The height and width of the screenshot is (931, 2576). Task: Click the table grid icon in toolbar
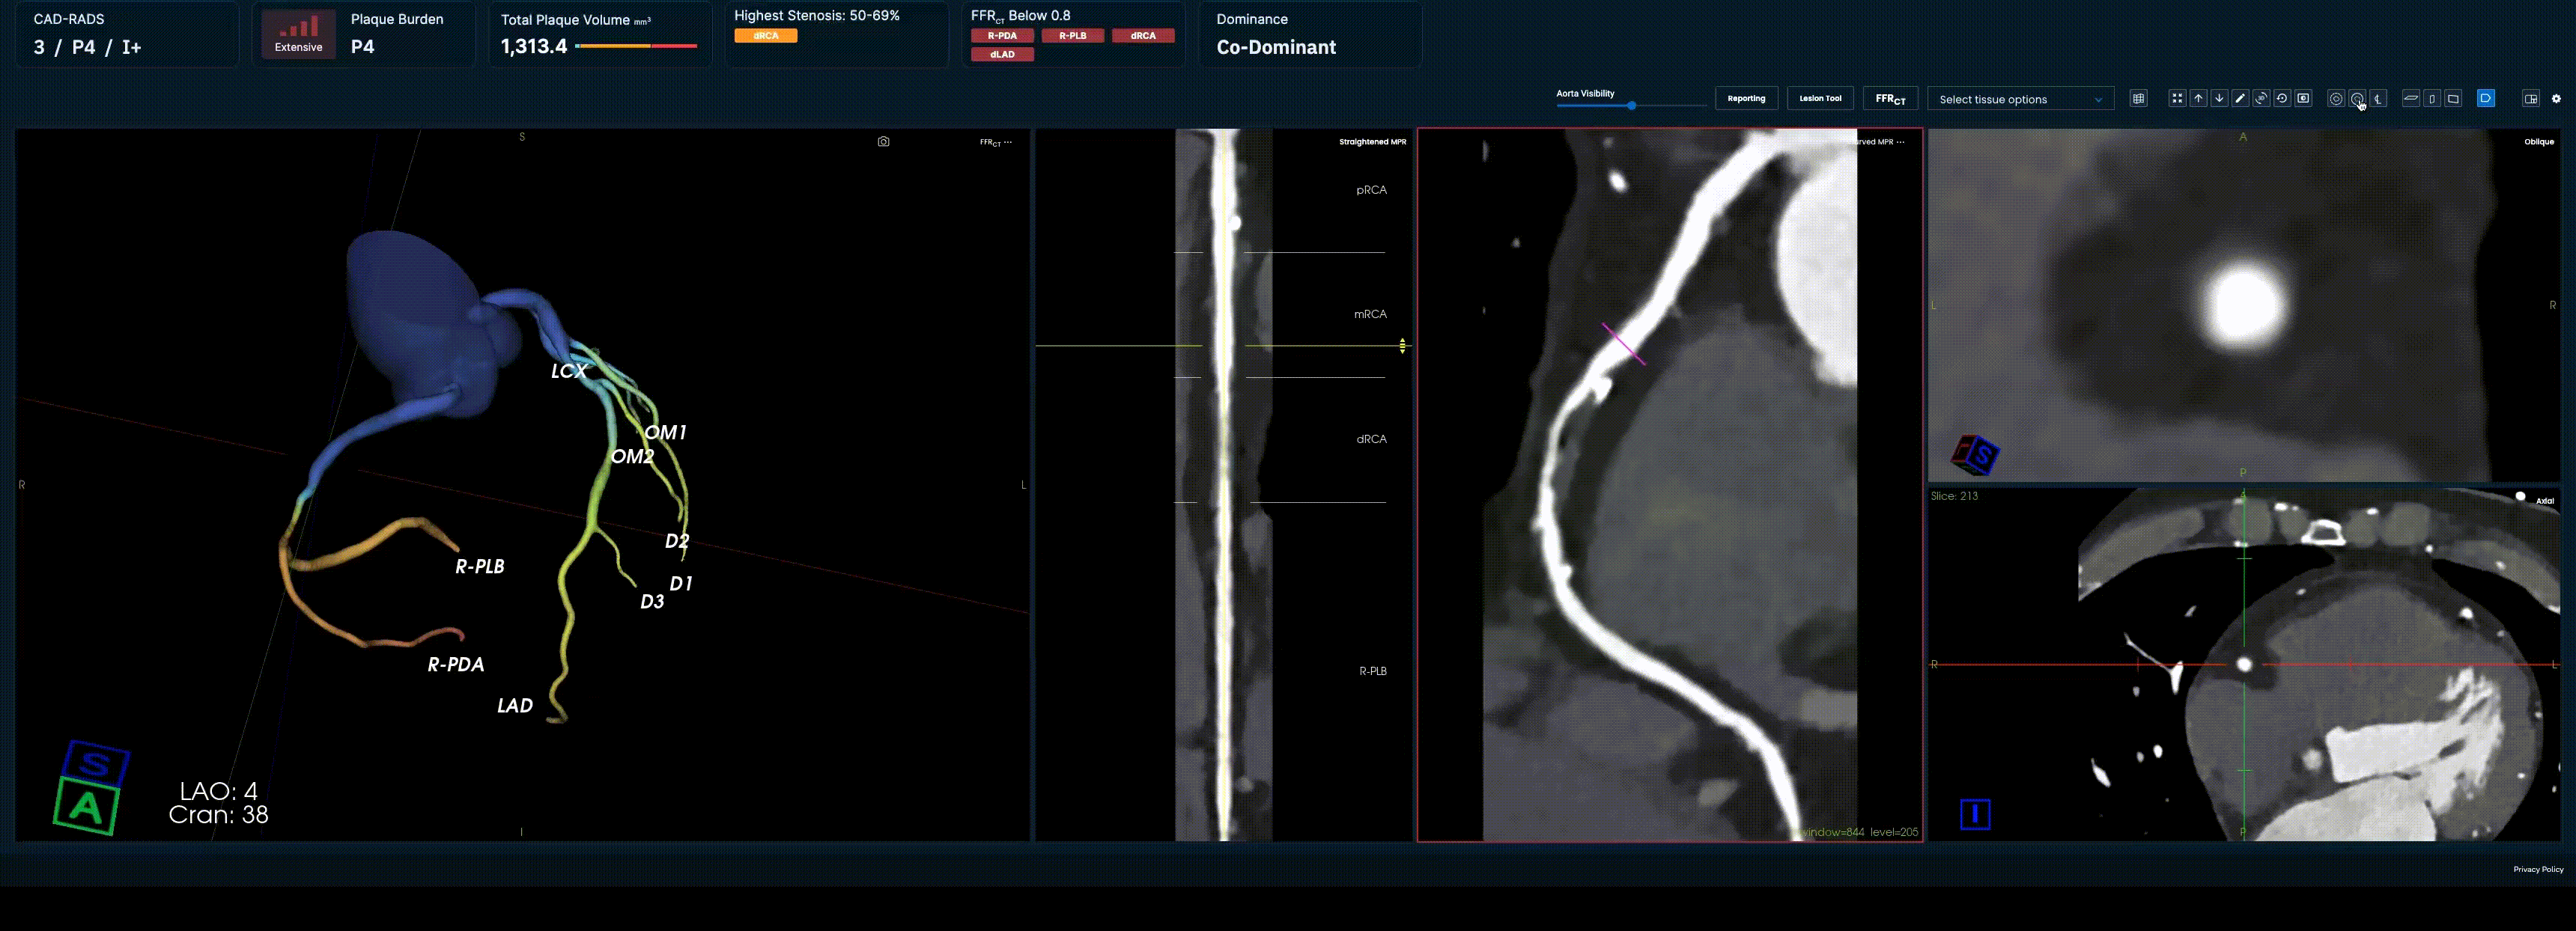pyautogui.click(x=2138, y=98)
